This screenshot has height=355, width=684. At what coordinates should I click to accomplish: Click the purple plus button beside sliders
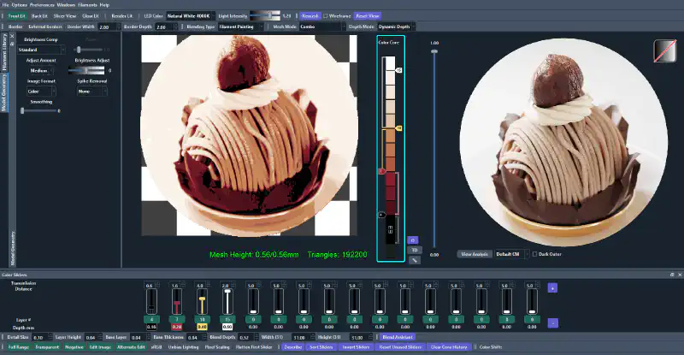[x=551, y=288]
